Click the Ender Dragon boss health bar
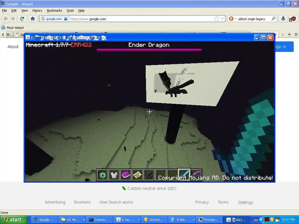Image resolution: width=299 pixels, height=224 pixels. pyautogui.click(x=149, y=50)
